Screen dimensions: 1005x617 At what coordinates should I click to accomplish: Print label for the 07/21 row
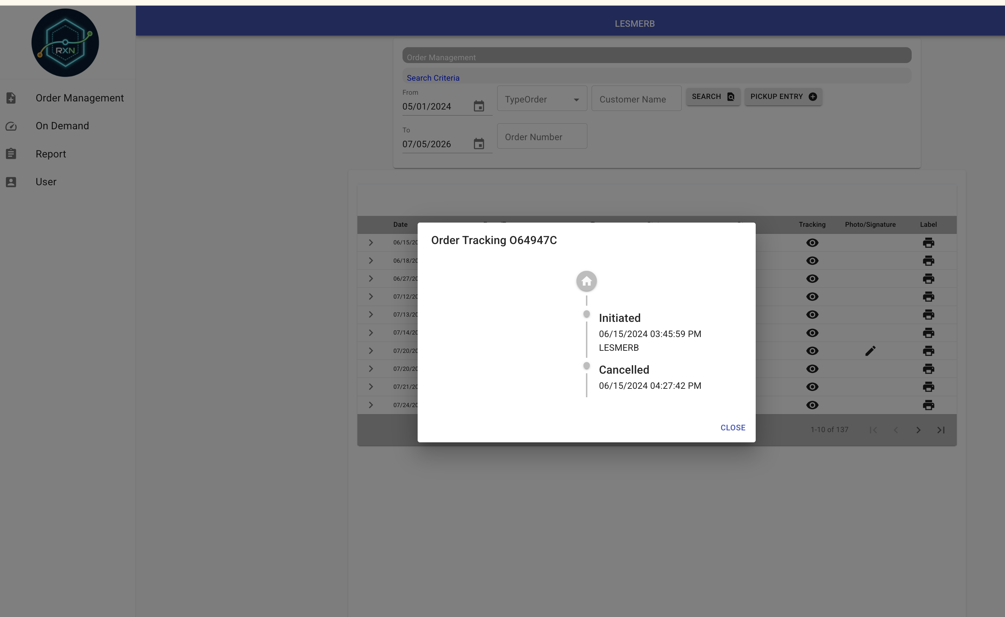[x=928, y=387]
